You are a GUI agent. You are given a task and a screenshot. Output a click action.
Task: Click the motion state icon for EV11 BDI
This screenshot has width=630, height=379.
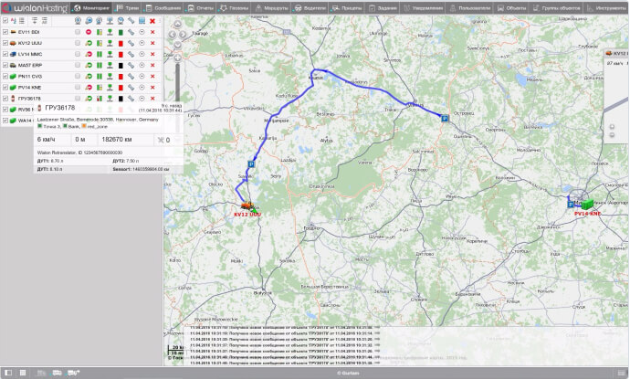click(89, 32)
